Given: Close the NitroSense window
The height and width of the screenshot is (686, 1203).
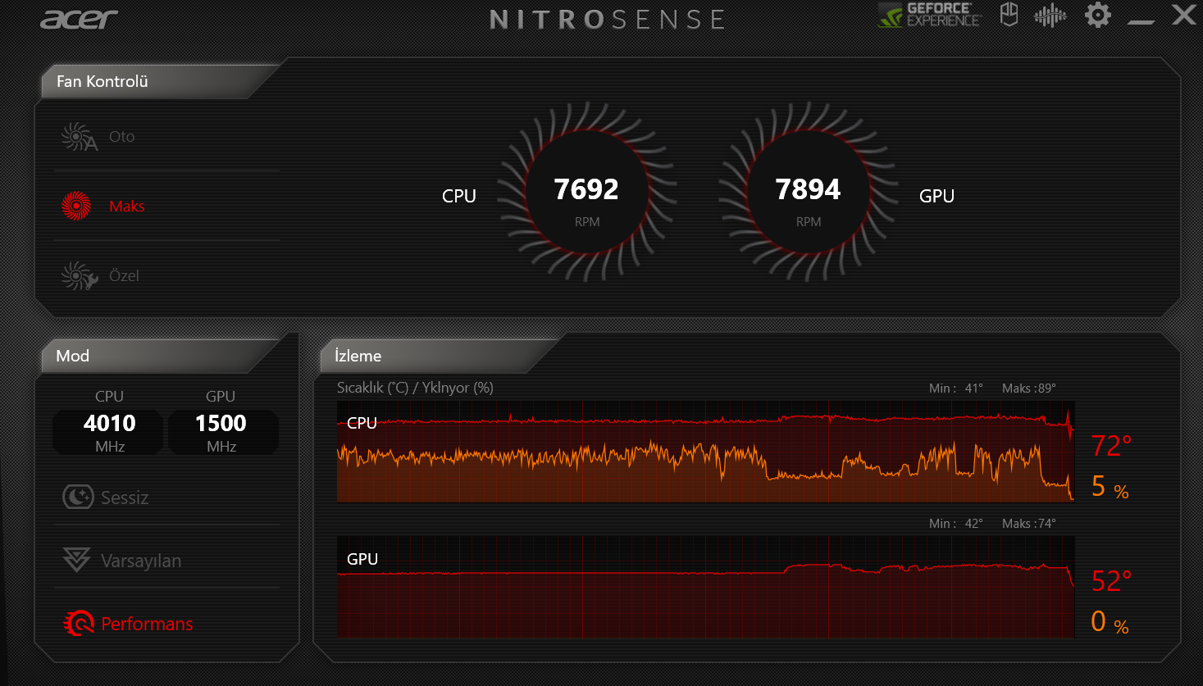Looking at the screenshot, I should [x=1183, y=15].
